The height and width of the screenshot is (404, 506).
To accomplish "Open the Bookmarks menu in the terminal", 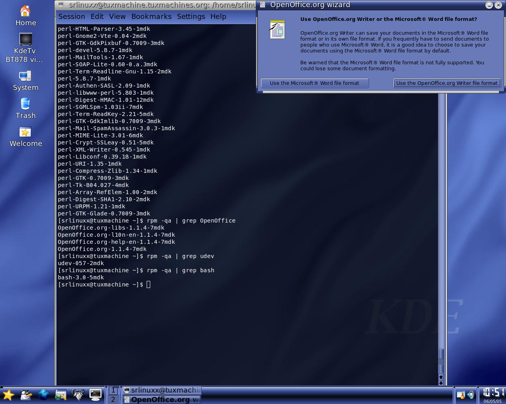I will pos(151,17).
